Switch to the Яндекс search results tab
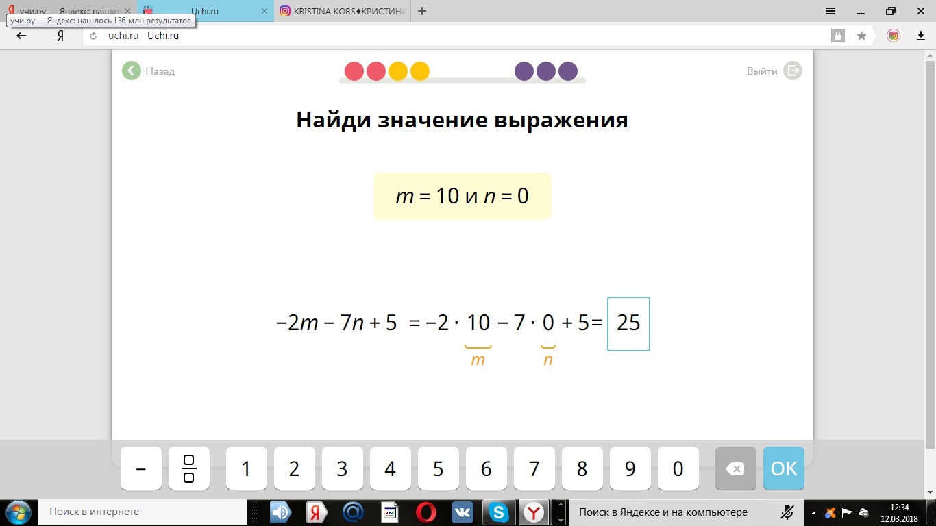The image size is (936, 526). point(69,11)
